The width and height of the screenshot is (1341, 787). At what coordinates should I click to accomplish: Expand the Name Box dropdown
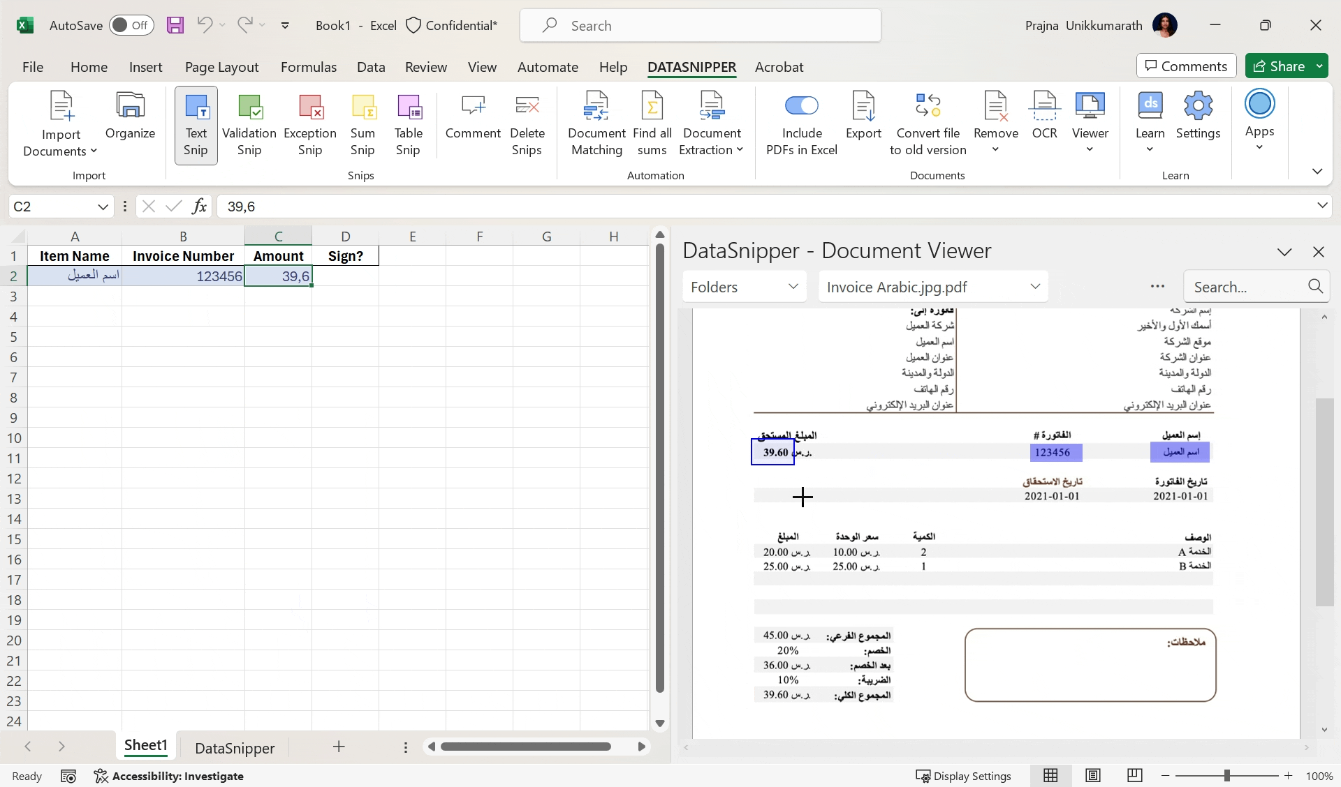click(x=103, y=207)
